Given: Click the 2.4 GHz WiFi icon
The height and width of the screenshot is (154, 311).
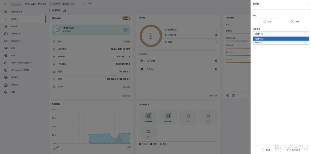Looking at the screenshot, I should pyautogui.click(x=142, y=61).
